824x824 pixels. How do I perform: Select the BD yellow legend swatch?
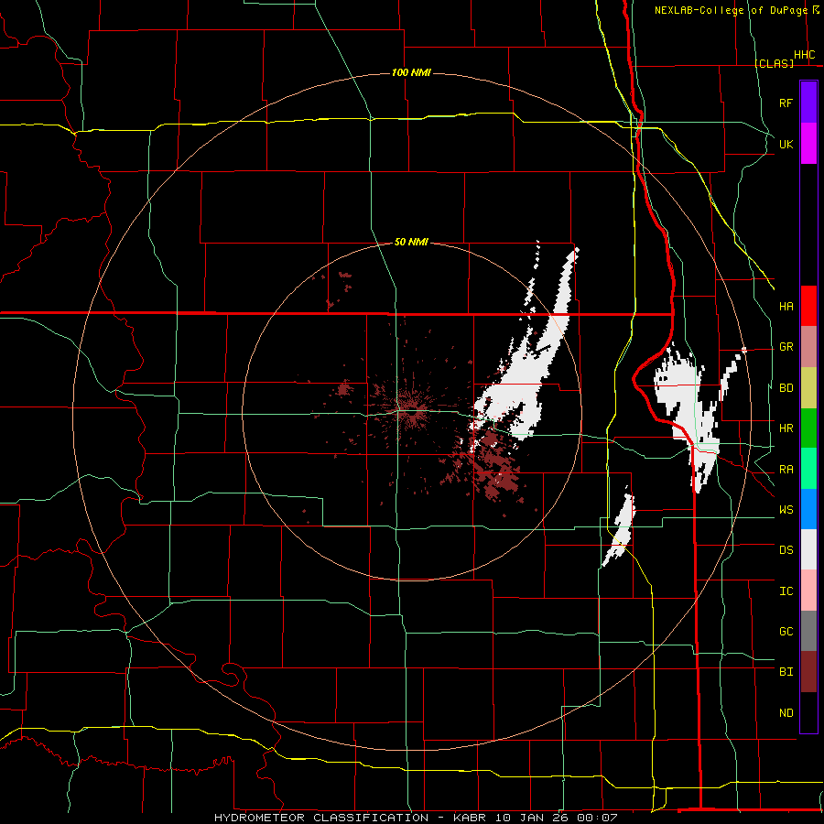pyautogui.click(x=808, y=388)
